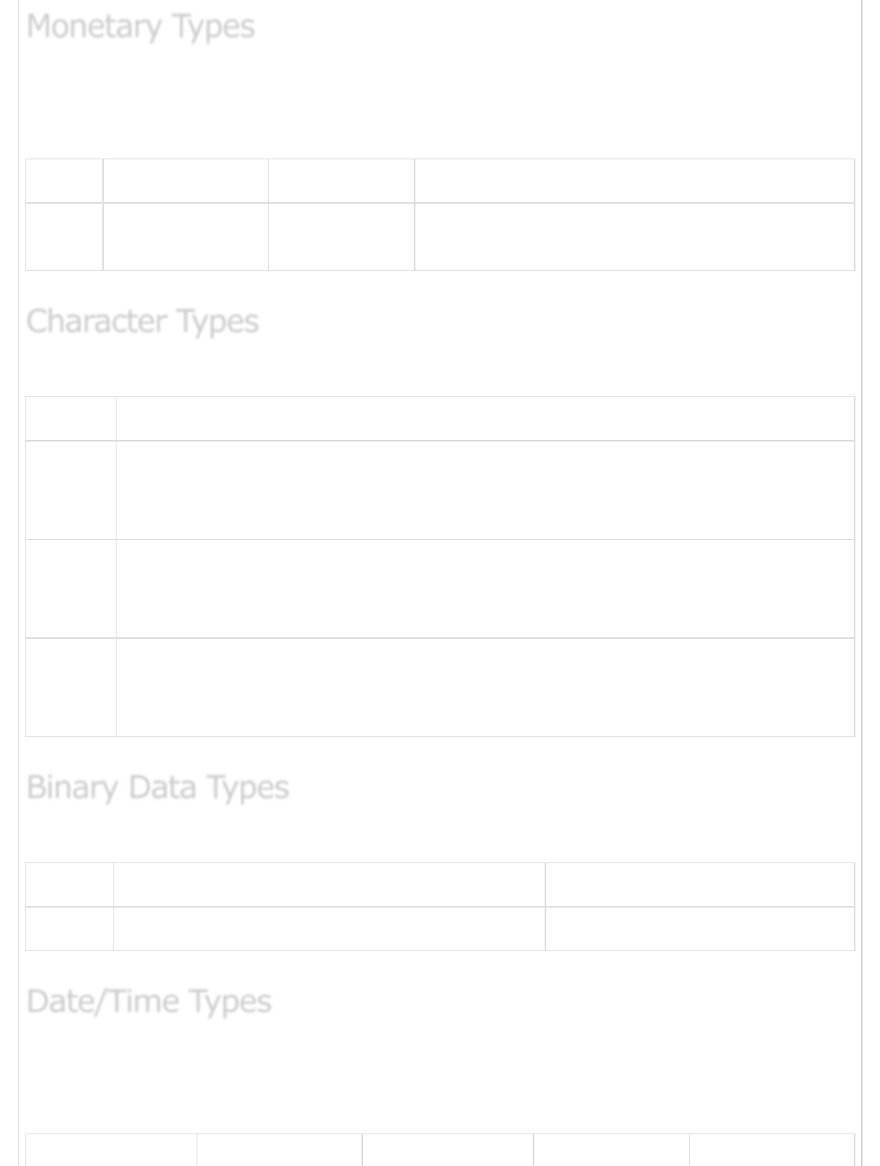Select second data row name cell, Character Types
Screen dimensions: 880x1166
pos(71,589)
